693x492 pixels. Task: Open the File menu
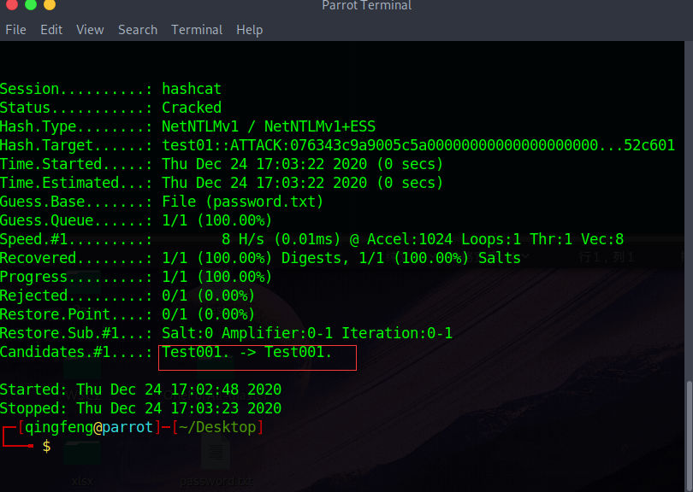tap(15, 30)
